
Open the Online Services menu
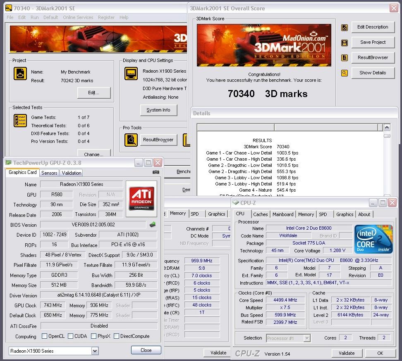click(78, 17)
